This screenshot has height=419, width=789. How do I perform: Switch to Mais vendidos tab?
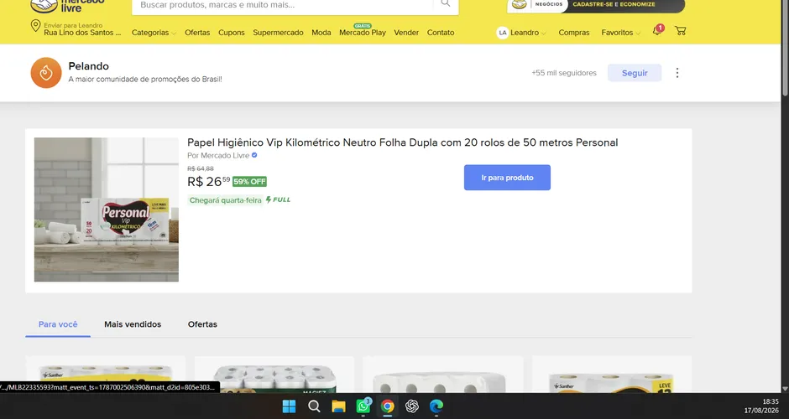pos(133,324)
